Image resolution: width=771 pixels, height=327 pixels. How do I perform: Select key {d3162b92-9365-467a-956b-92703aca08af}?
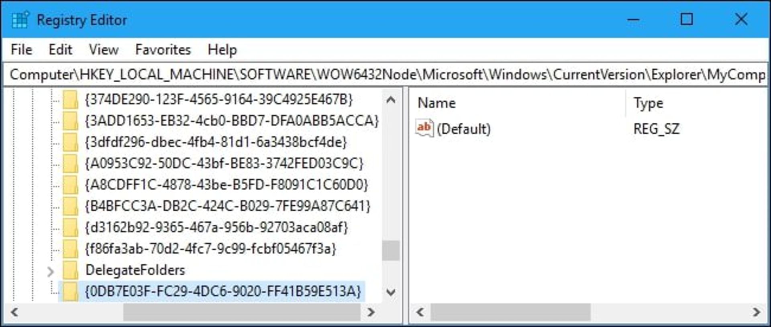click(216, 227)
